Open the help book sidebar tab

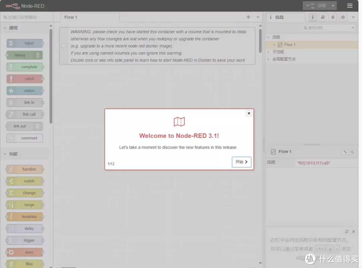click(323, 17)
